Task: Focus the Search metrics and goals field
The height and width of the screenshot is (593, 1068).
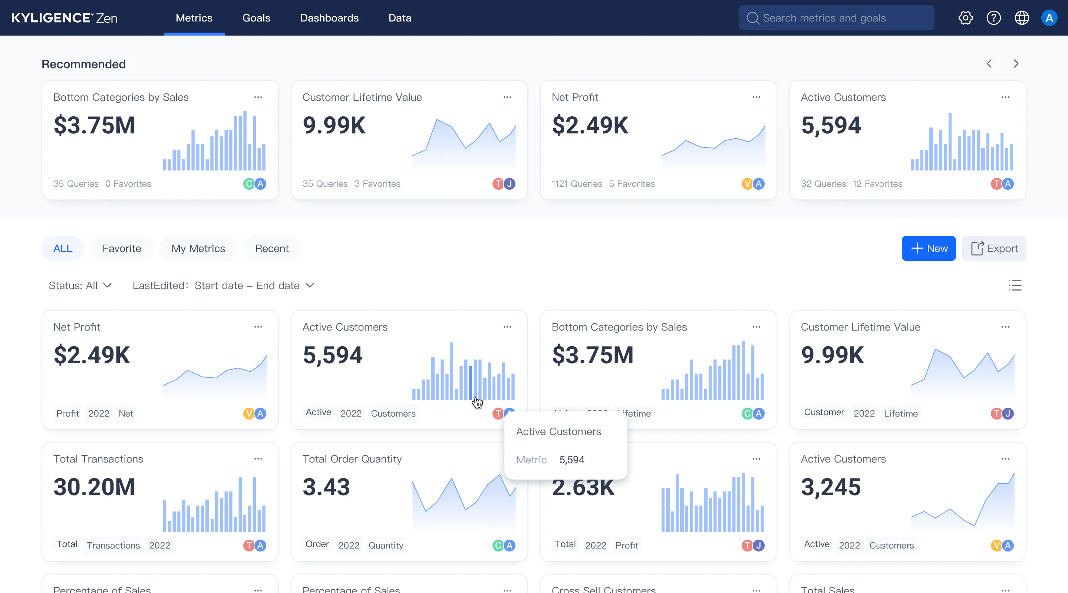Action: tap(836, 18)
